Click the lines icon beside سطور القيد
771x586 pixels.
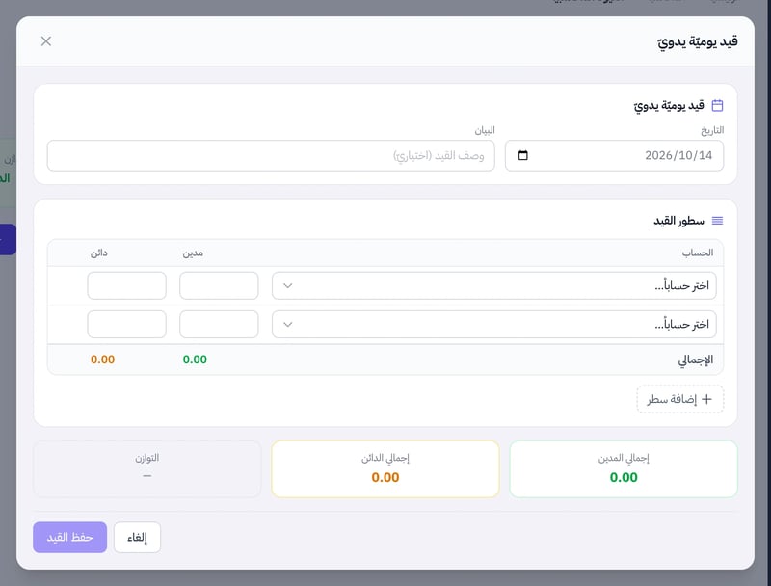[717, 221]
